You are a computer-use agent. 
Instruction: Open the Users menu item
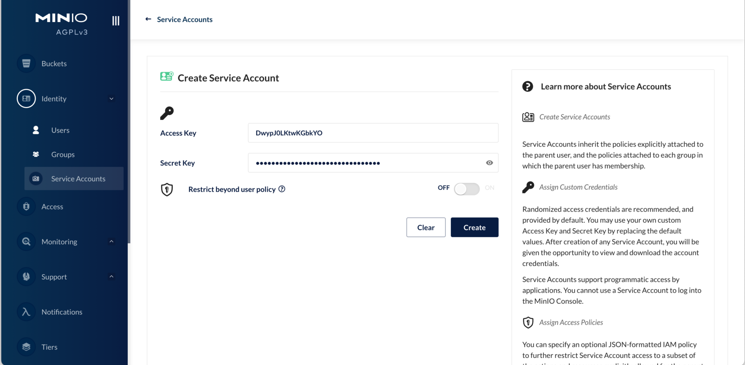[60, 130]
